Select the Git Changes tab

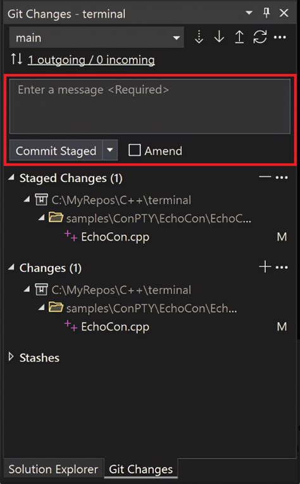click(141, 469)
